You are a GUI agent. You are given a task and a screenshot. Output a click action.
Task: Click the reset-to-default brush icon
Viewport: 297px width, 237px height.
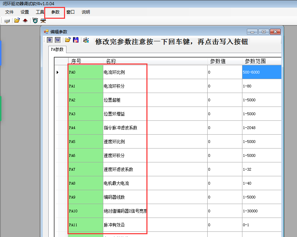[x=86, y=40]
